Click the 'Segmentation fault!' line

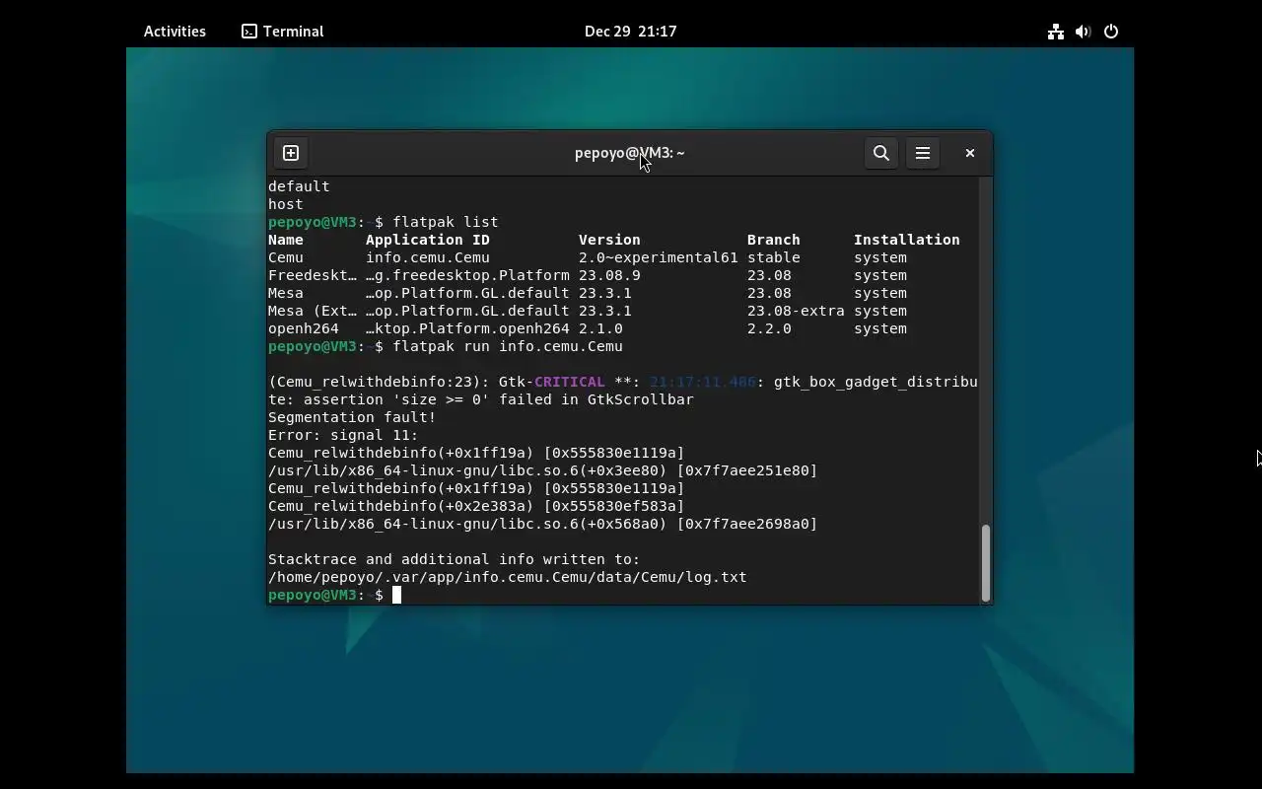pos(352,417)
